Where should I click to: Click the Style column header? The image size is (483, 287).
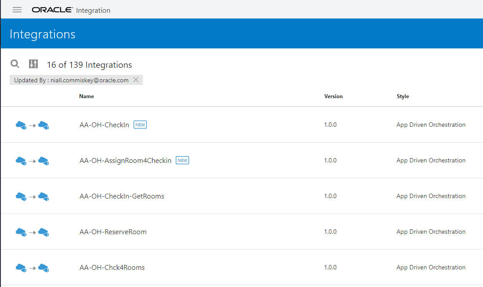(403, 96)
